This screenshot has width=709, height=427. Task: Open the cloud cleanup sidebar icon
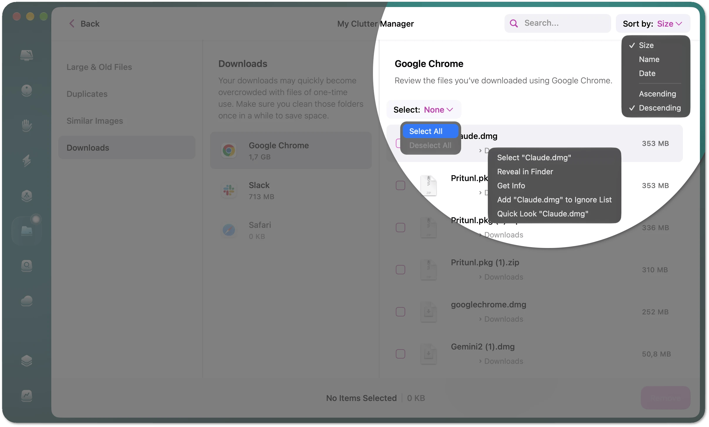(x=27, y=301)
